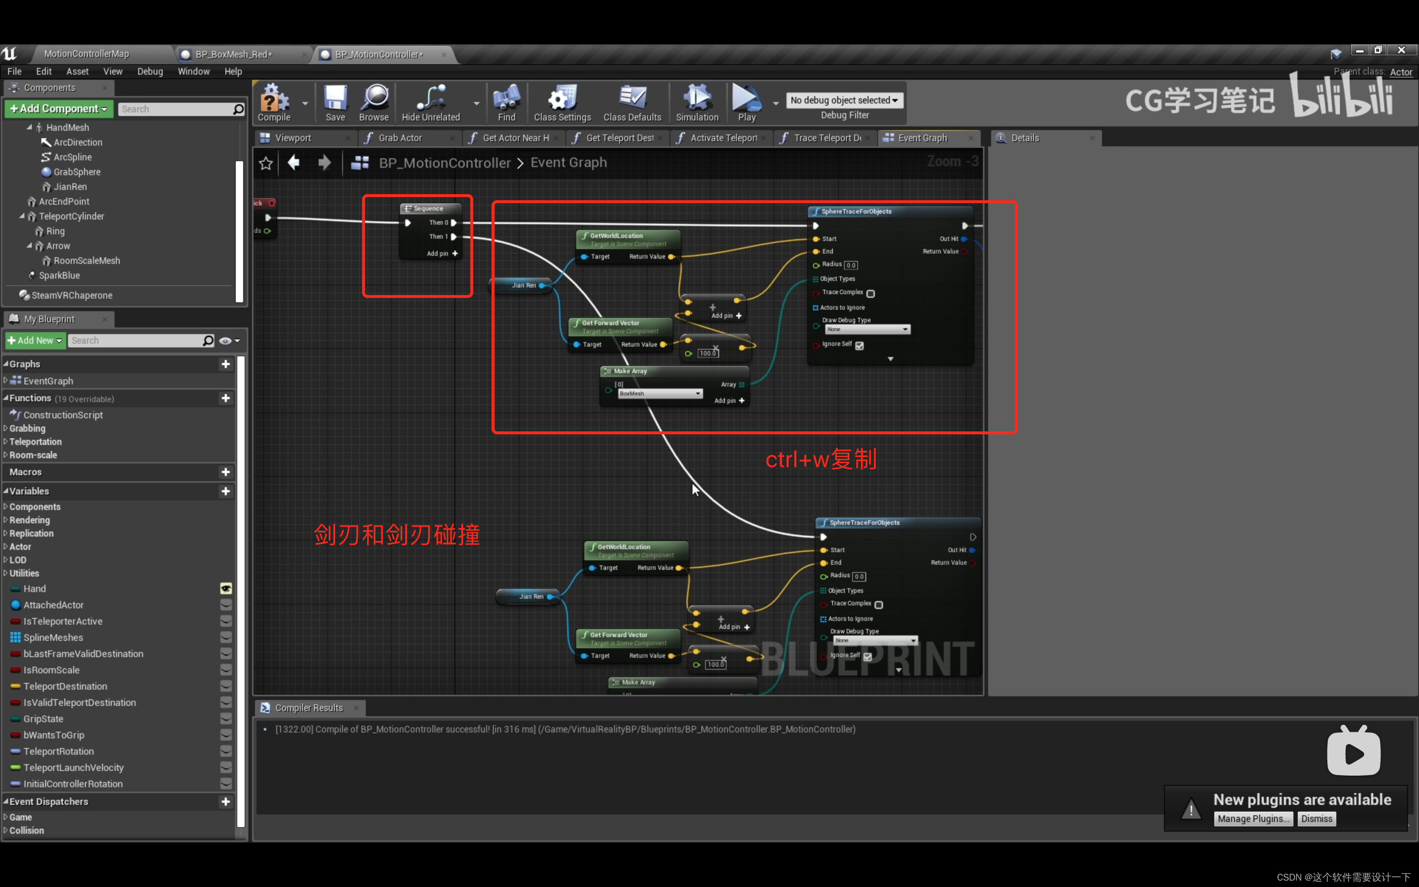Click the Add Component button

pos(59,109)
